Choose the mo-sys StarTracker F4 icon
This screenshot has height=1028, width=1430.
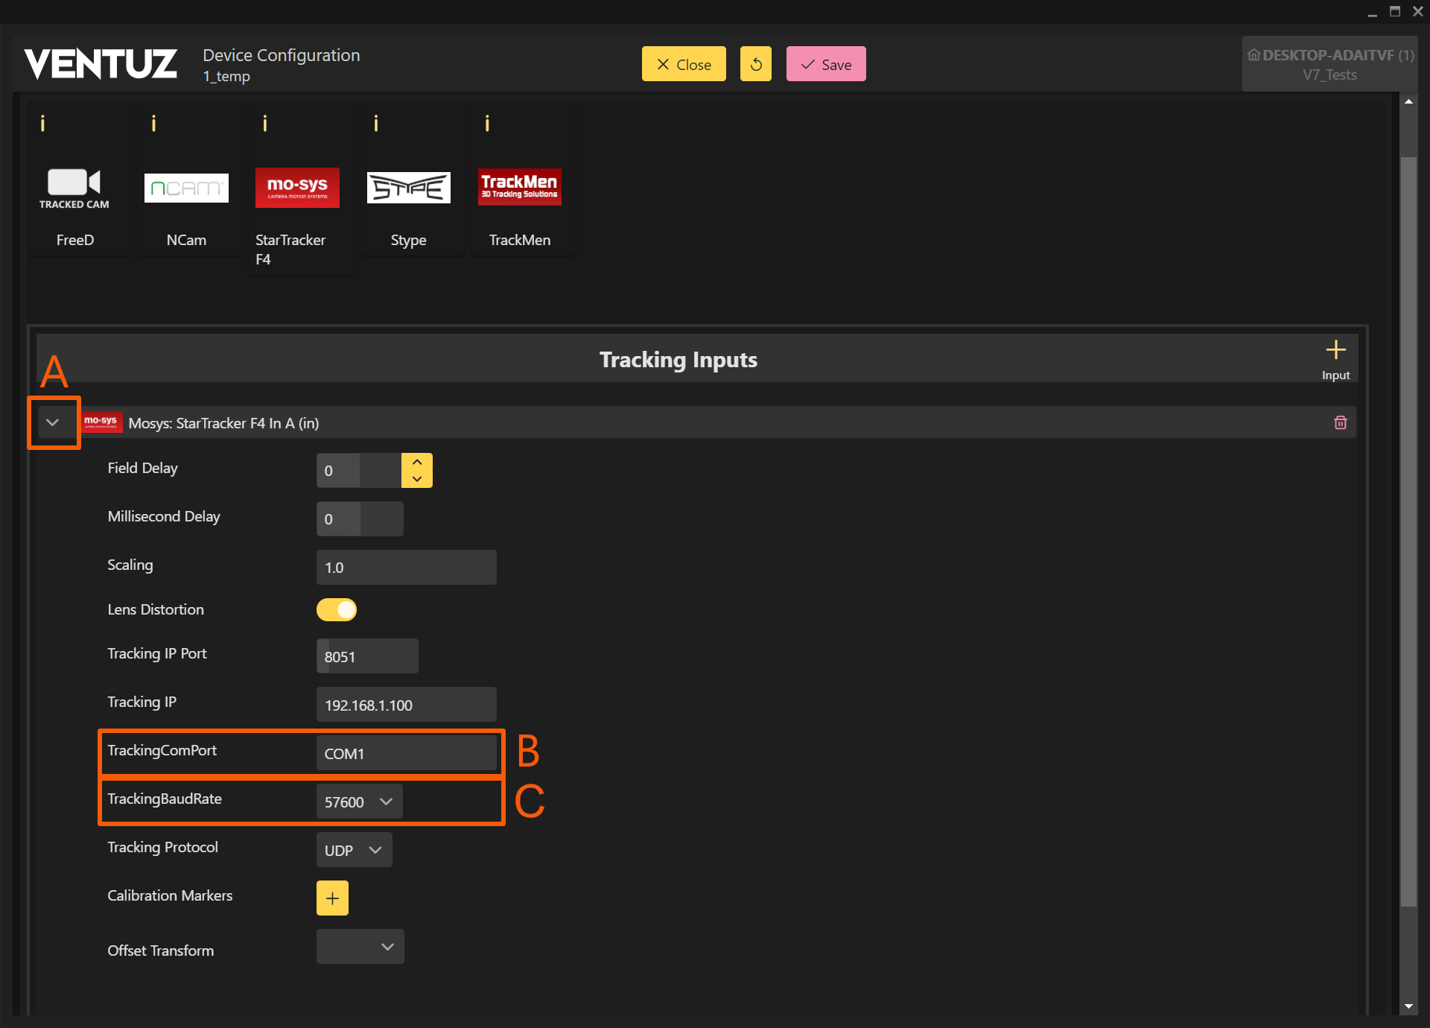pos(297,188)
